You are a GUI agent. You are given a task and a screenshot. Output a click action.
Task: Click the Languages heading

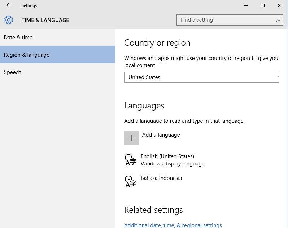click(144, 106)
